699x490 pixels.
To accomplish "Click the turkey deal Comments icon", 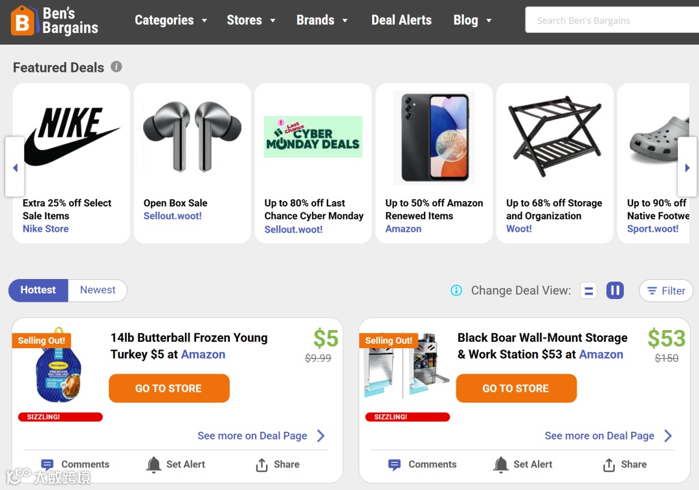I will pos(47,465).
